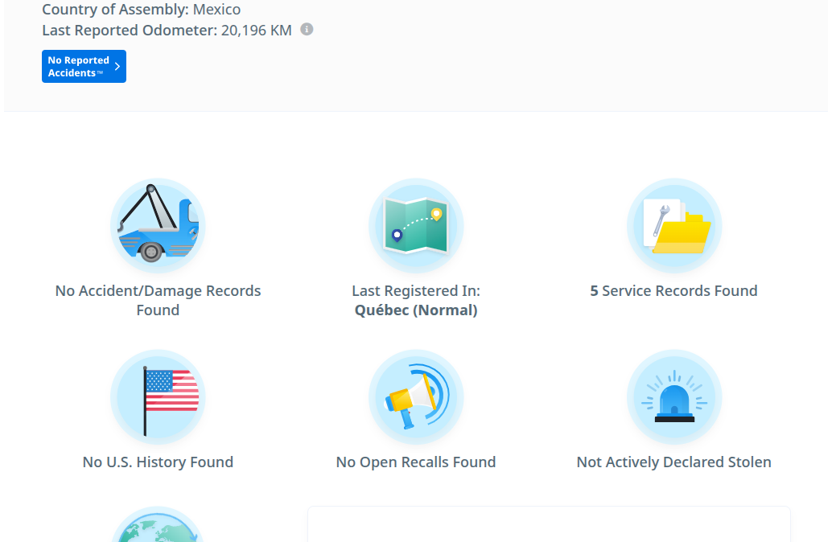Expand the chevron on No Reported Accidents badge
Viewport: 836px width, 542px height.
pyautogui.click(x=117, y=66)
